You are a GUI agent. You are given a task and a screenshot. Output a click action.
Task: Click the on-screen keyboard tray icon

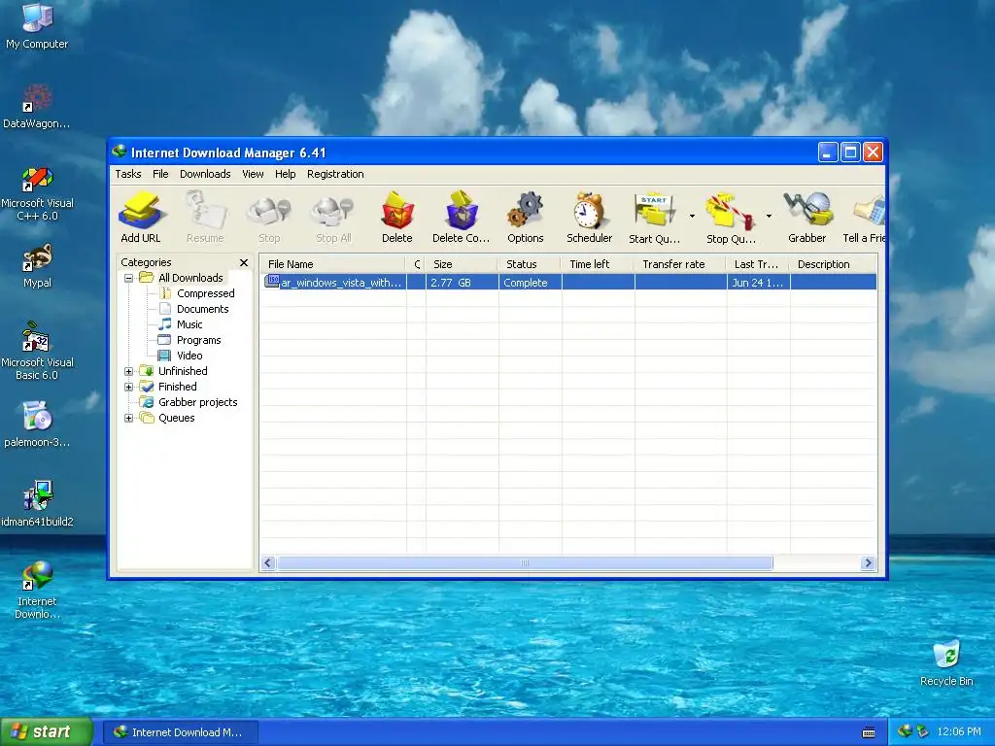(869, 732)
